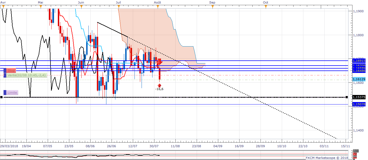This screenshot has height=160, width=368.
Task: Click the -16,6 pip label
Action: [x=159, y=89]
